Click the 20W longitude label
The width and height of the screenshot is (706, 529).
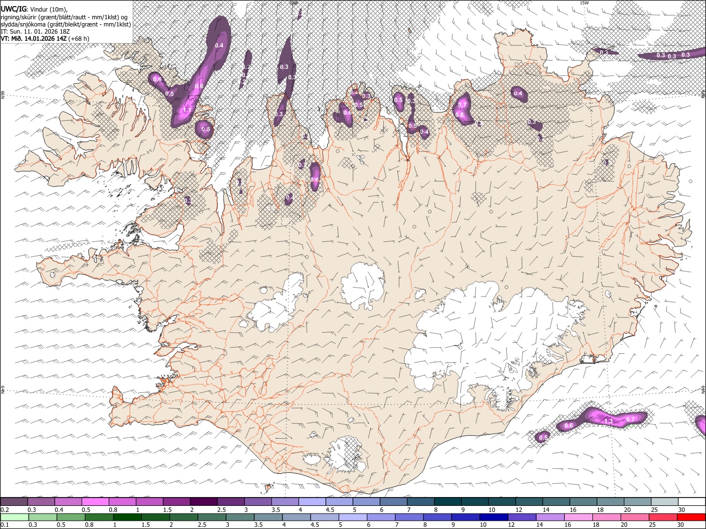(x=293, y=2)
